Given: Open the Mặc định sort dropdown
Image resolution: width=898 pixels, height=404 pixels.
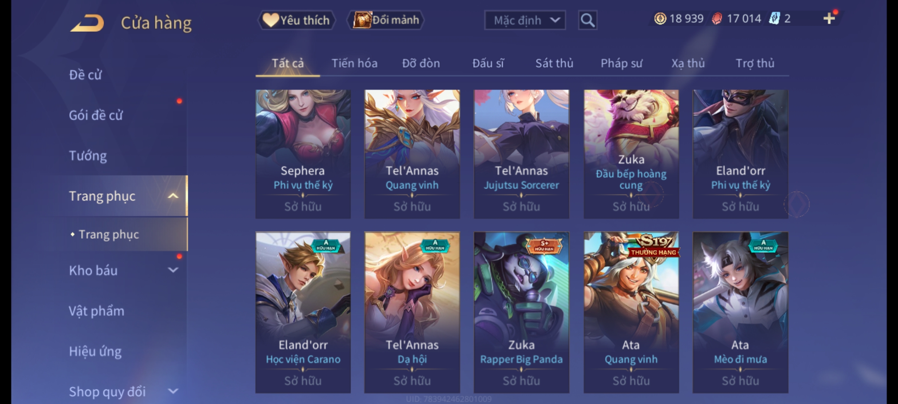Looking at the screenshot, I should 525,20.
